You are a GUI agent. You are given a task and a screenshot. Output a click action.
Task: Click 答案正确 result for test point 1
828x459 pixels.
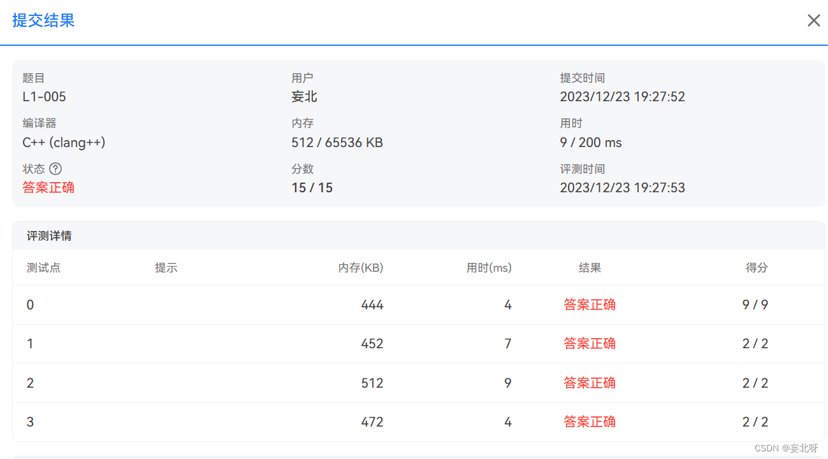click(x=590, y=344)
